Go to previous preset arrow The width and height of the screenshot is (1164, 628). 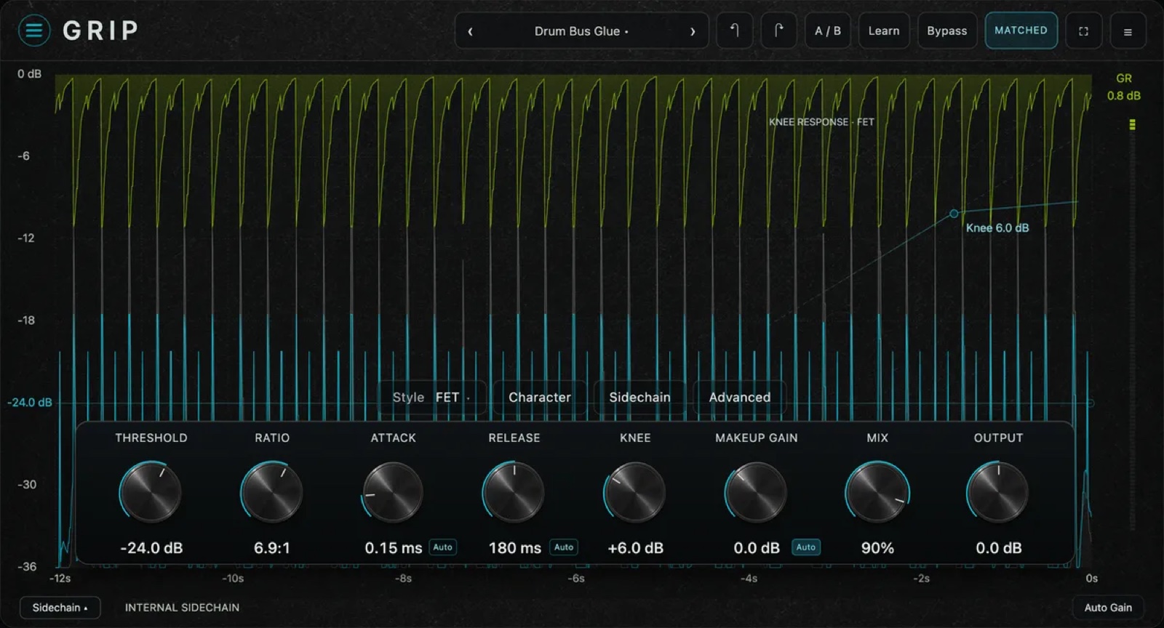(x=470, y=31)
